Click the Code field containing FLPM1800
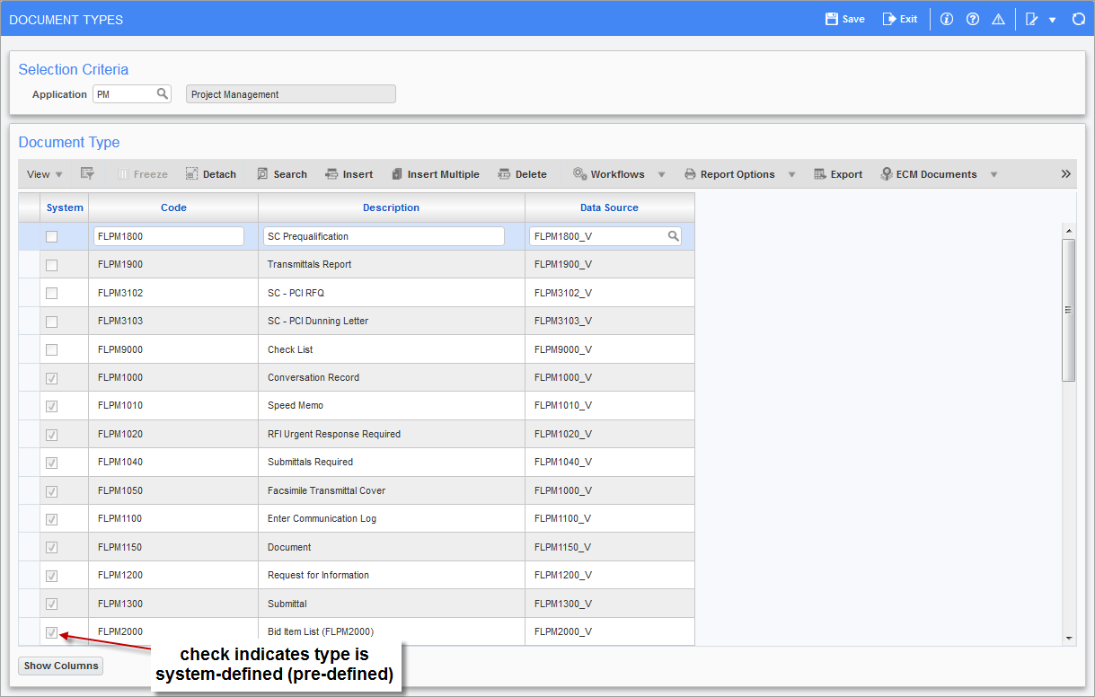 (169, 236)
